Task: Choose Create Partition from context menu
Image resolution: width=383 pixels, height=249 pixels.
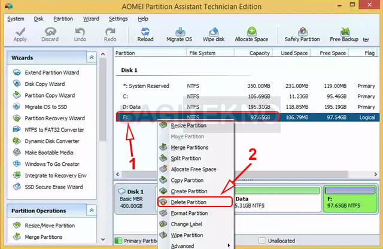Action: (x=196, y=192)
